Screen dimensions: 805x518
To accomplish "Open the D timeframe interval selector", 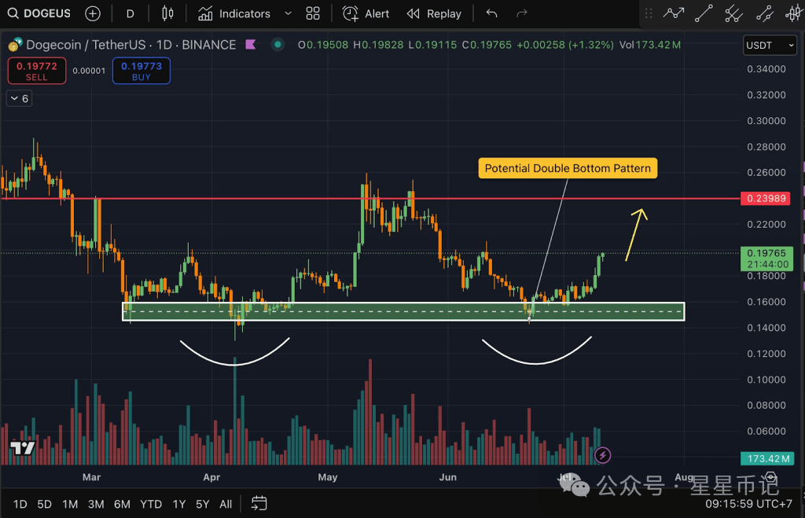I will pyautogui.click(x=130, y=14).
